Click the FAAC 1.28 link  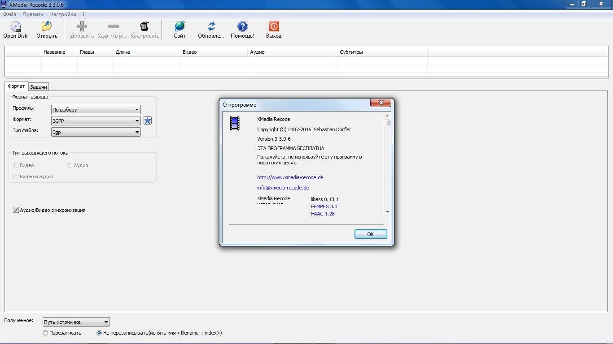point(323,214)
